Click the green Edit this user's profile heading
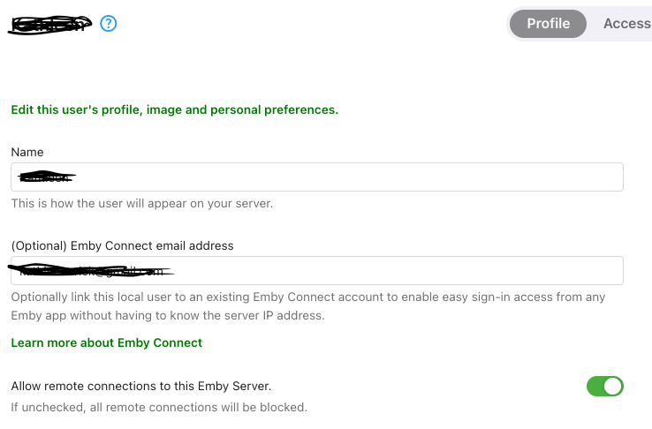Viewport: 652px width, 429px height. coord(175,109)
